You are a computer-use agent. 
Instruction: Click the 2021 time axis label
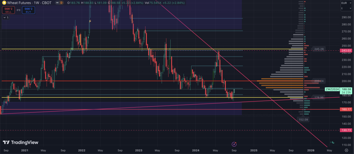(x=25, y=150)
